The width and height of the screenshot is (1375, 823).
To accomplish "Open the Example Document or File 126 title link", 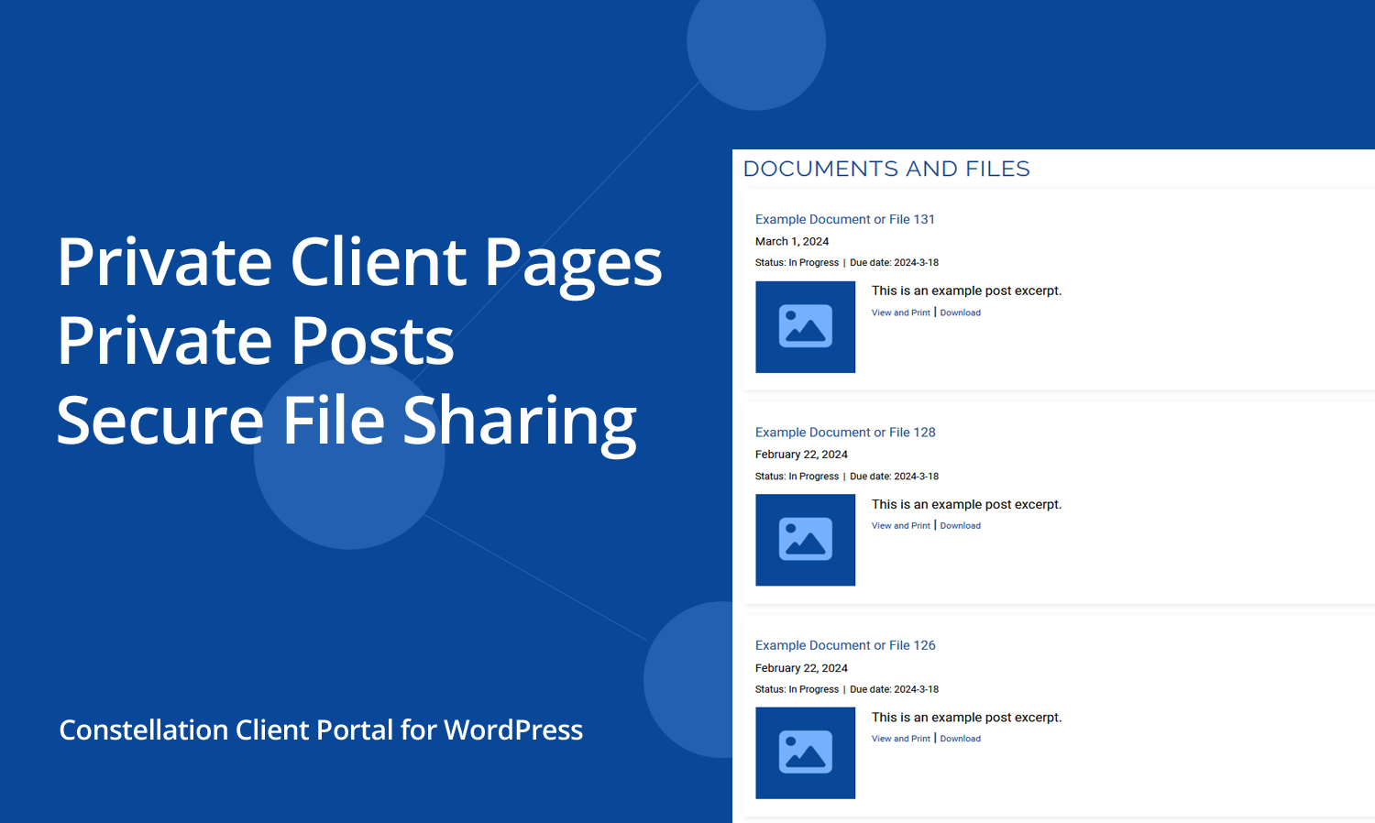I will point(845,645).
